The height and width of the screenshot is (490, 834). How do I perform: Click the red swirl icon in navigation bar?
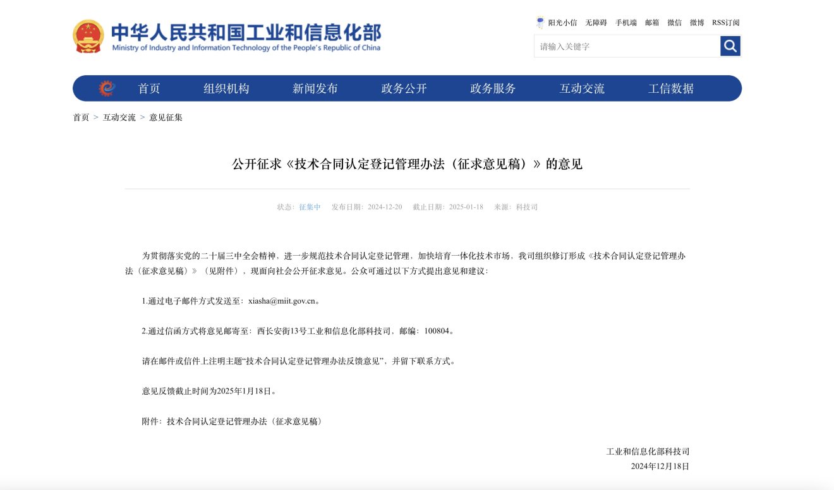(107, 88)
